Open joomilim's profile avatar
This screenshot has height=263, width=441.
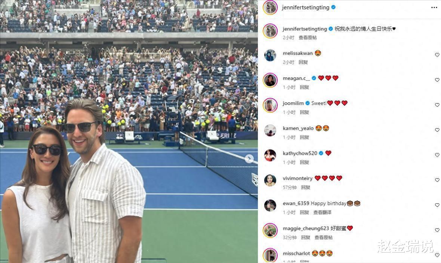[x=270, y=105]
